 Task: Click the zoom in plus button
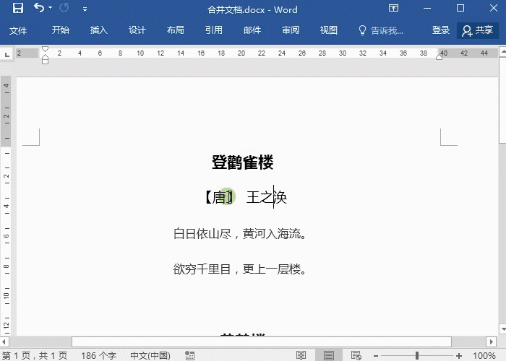458,356
